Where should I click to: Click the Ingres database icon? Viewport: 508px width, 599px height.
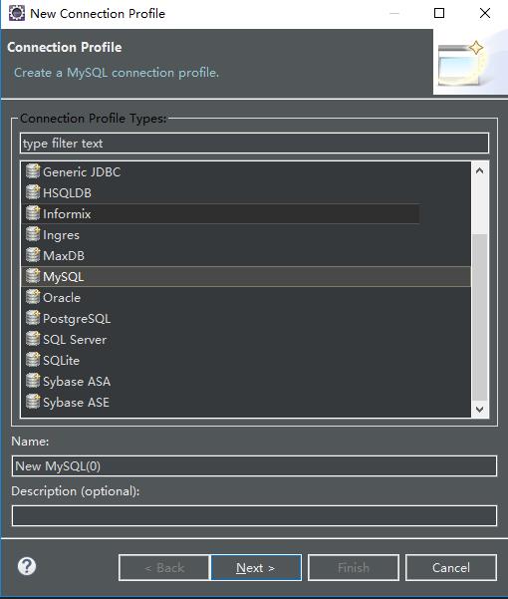tap(33, 234)
